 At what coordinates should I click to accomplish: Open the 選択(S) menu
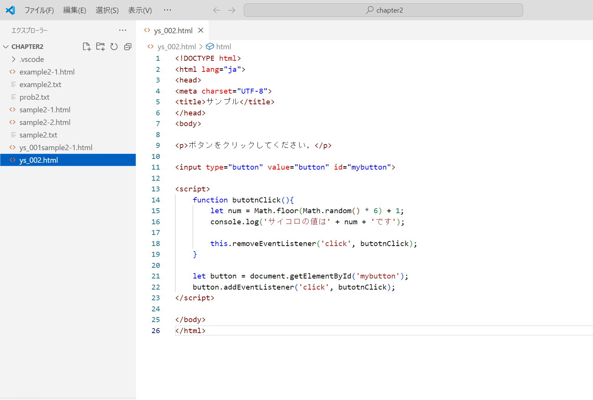point(107,10)
